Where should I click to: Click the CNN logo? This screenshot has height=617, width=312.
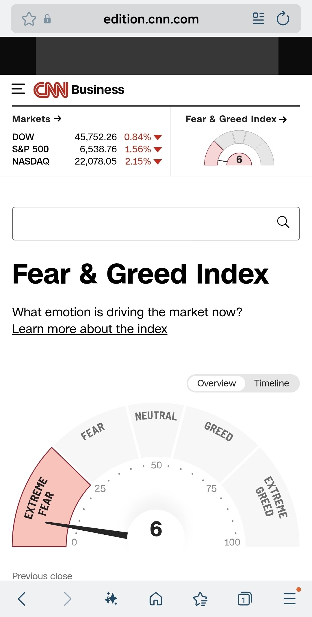[51, 90]
